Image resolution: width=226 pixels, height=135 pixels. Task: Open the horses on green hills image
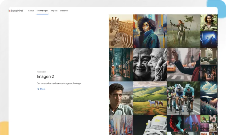coord(150,98)
